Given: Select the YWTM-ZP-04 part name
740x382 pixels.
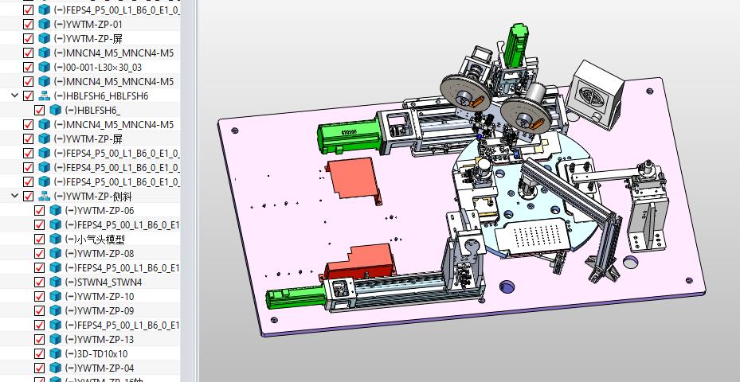Looking at the screenshot, I should pos(100,368).
